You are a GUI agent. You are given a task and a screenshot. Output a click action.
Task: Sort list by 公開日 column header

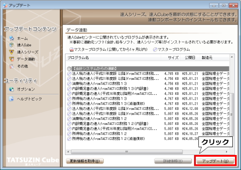(x=190, y=58)
